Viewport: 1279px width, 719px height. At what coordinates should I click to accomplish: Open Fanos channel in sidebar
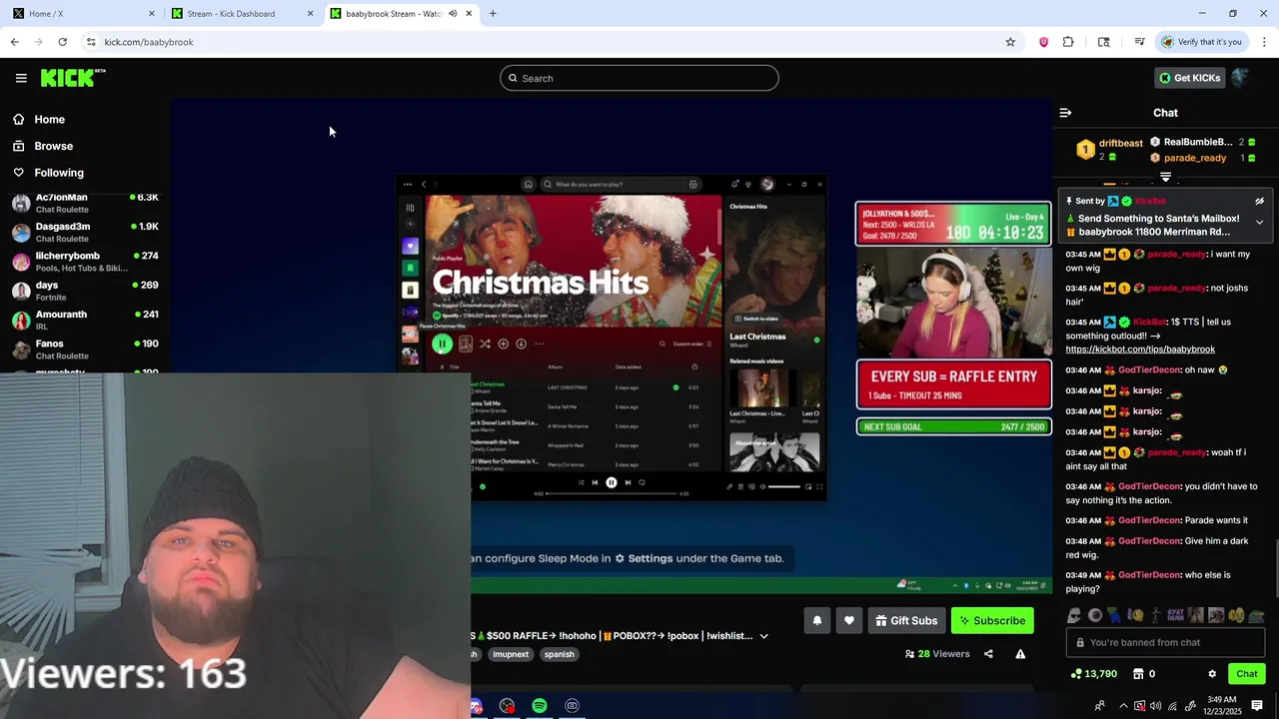click(85, 350)
